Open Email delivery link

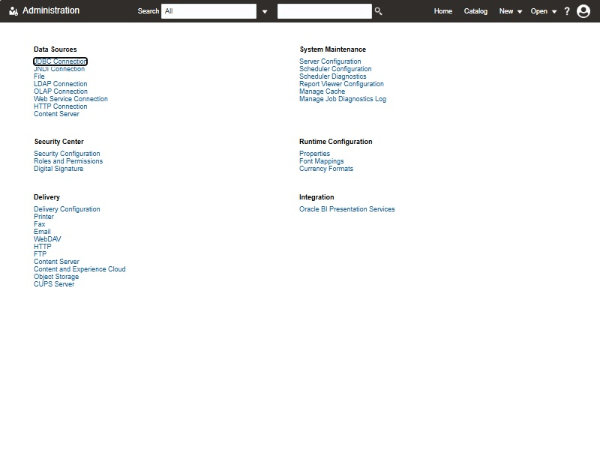tap(42, 232)
